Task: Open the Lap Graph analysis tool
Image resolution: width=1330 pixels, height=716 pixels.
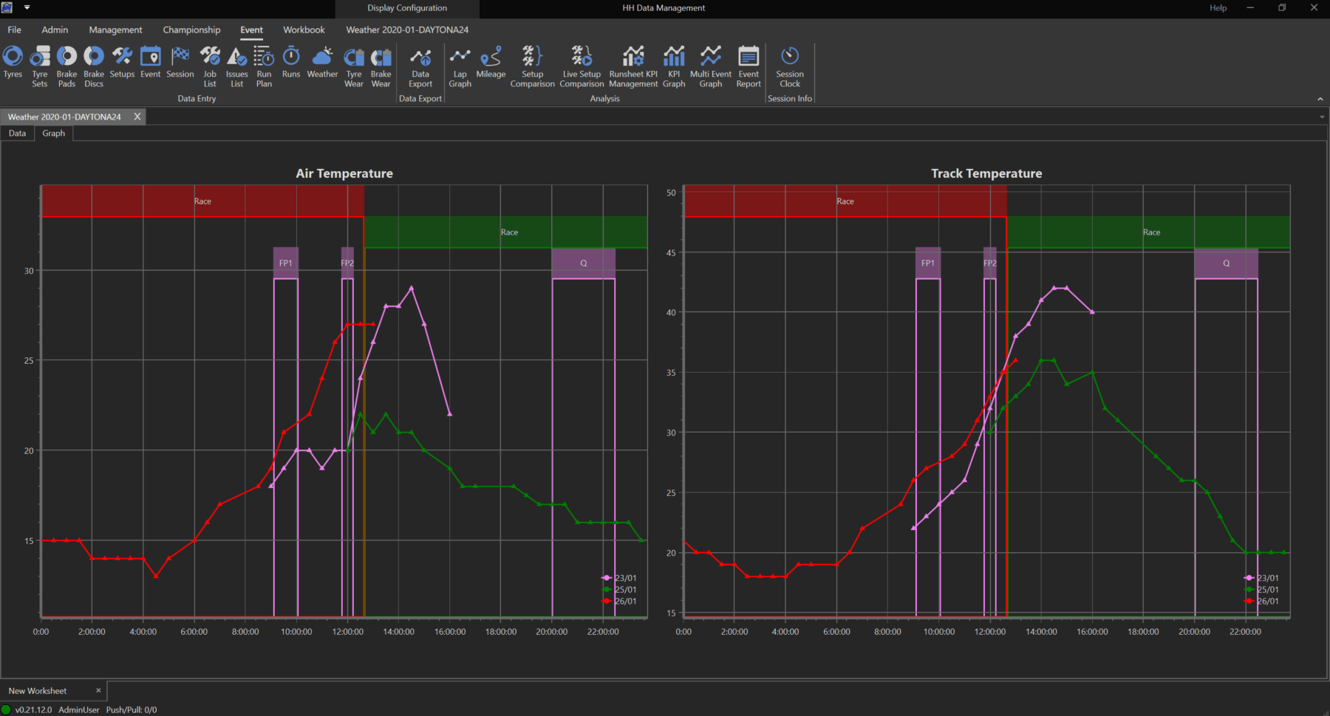Action: [460, 66]
